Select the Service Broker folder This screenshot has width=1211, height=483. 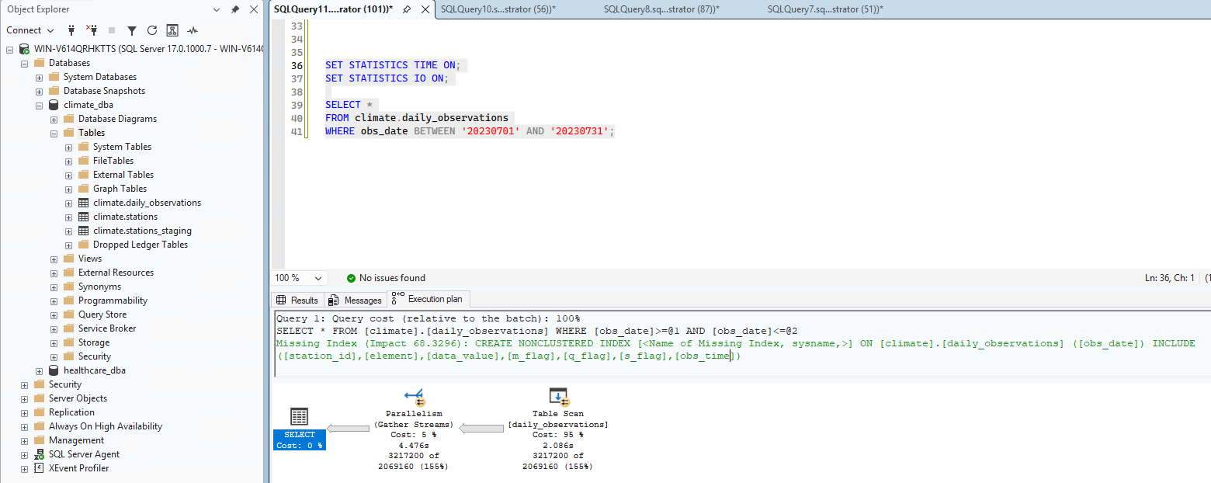pos(107,328)
